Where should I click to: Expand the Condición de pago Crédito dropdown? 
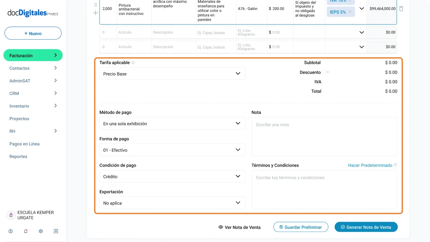point(172,176)
